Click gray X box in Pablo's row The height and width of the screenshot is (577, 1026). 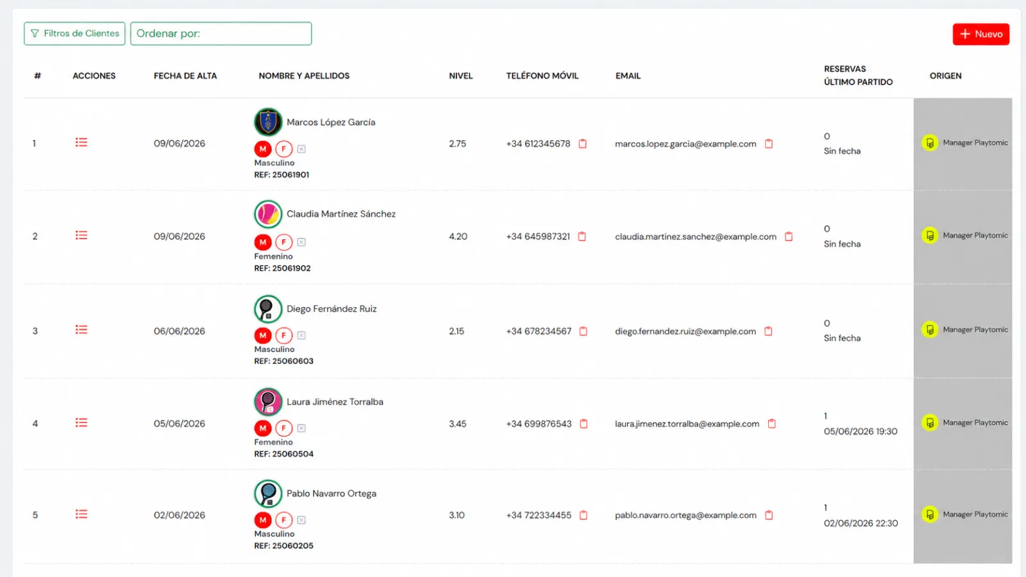click(x=301, y=520)
